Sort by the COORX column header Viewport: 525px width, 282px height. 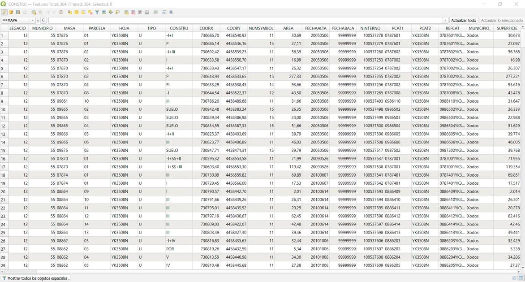click(x=206, y=28)
